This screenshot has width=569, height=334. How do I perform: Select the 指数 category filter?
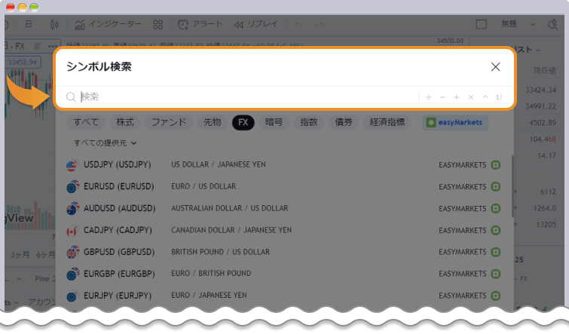[x=309, y=122]
